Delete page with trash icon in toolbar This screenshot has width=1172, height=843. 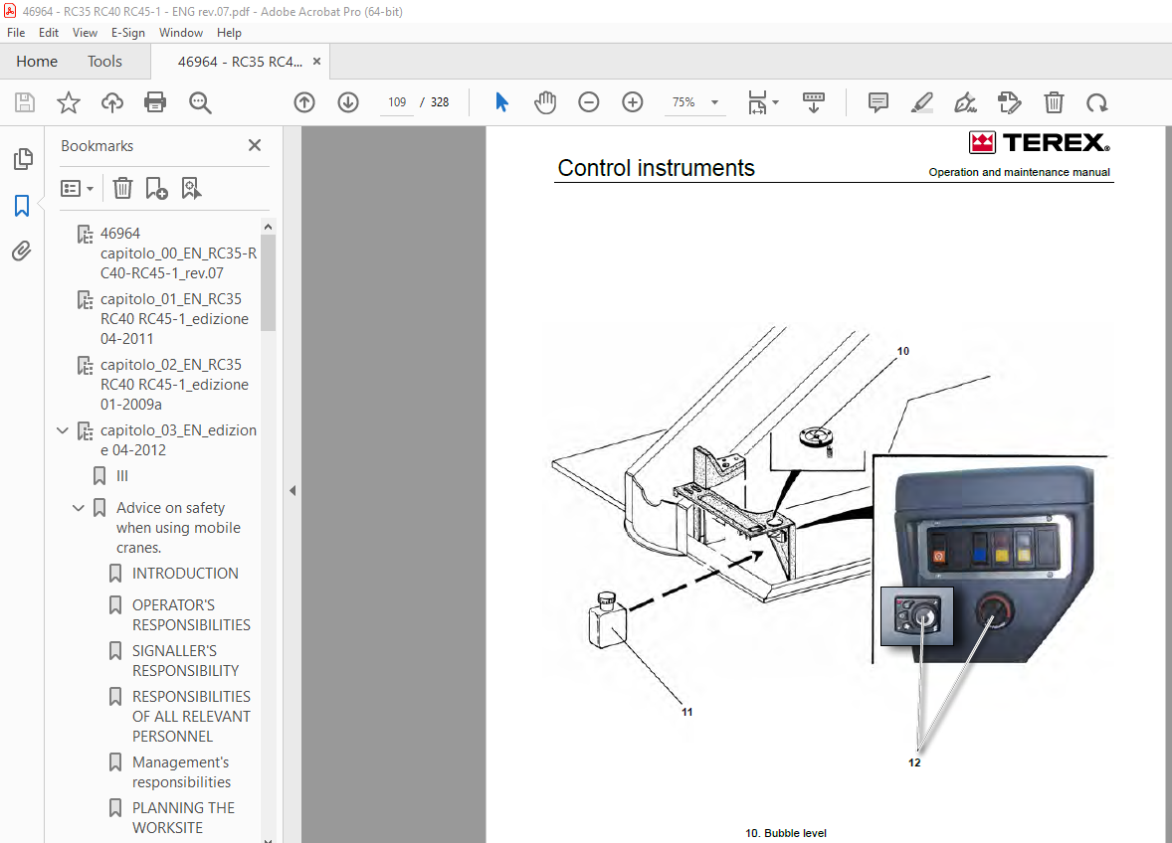1054,102
